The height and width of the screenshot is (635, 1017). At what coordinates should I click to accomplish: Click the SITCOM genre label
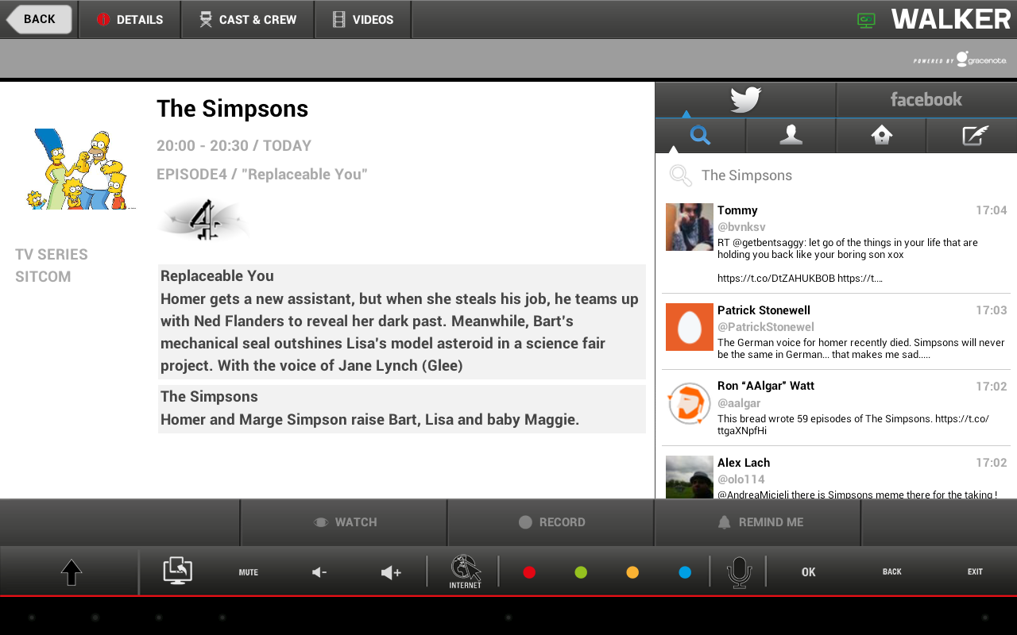pos(43,277)
